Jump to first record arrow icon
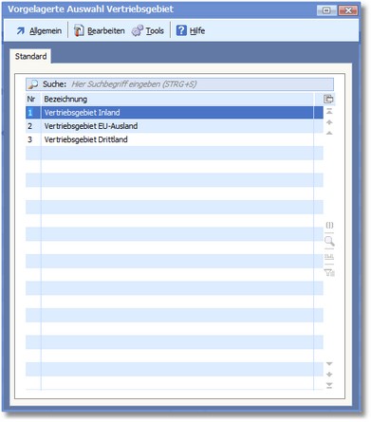This screenshot has height=422, width=371. point(329,111)
